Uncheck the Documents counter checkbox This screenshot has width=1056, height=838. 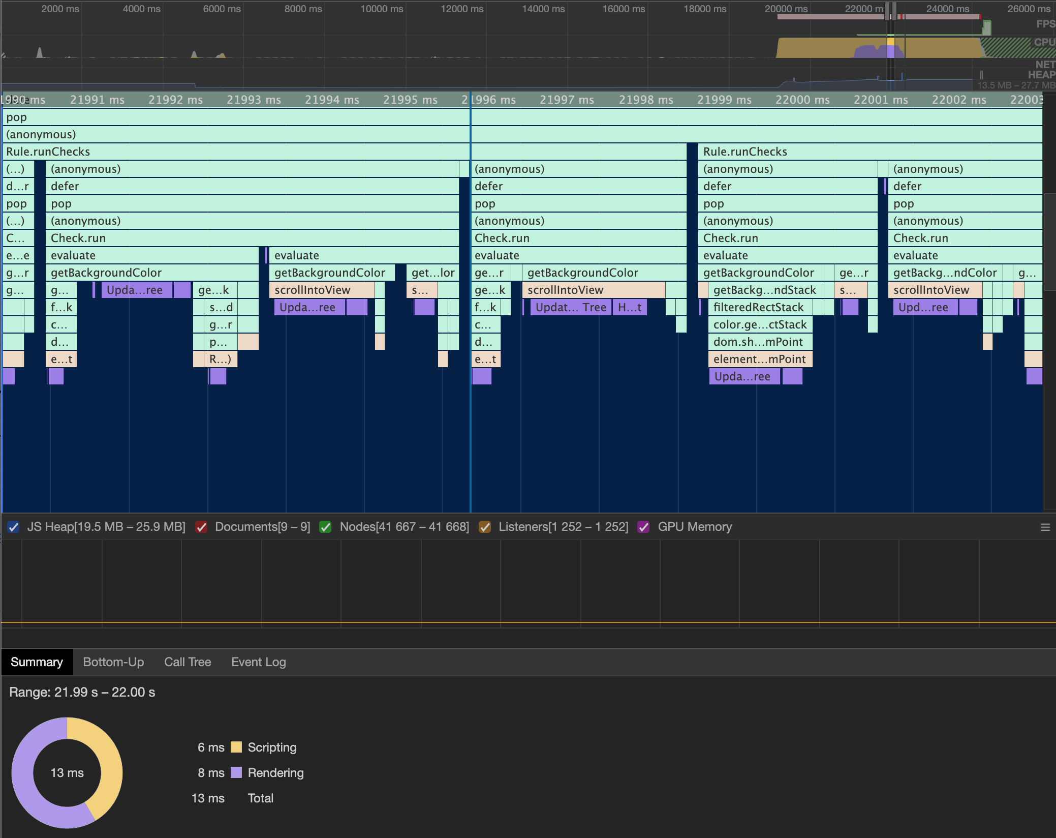pos(201,527)
